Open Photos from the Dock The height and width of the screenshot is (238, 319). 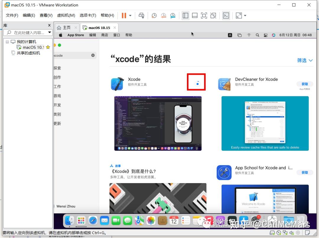(151, 221)
